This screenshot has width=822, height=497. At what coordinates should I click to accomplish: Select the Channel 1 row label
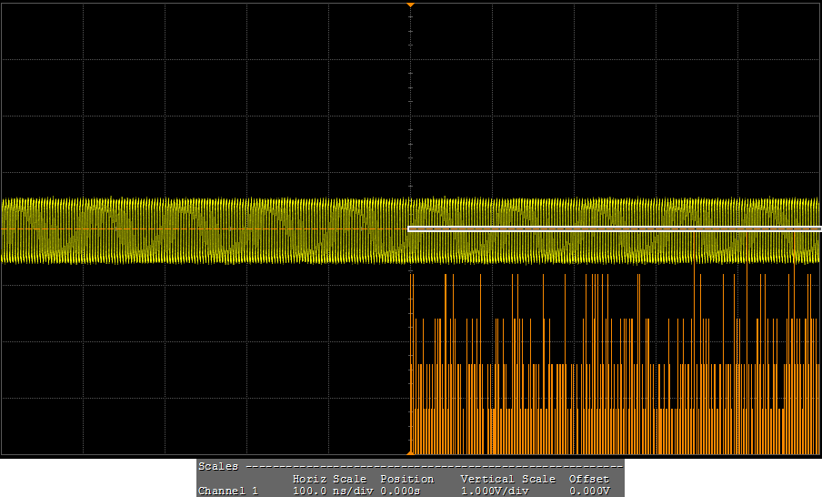(227, 492)
